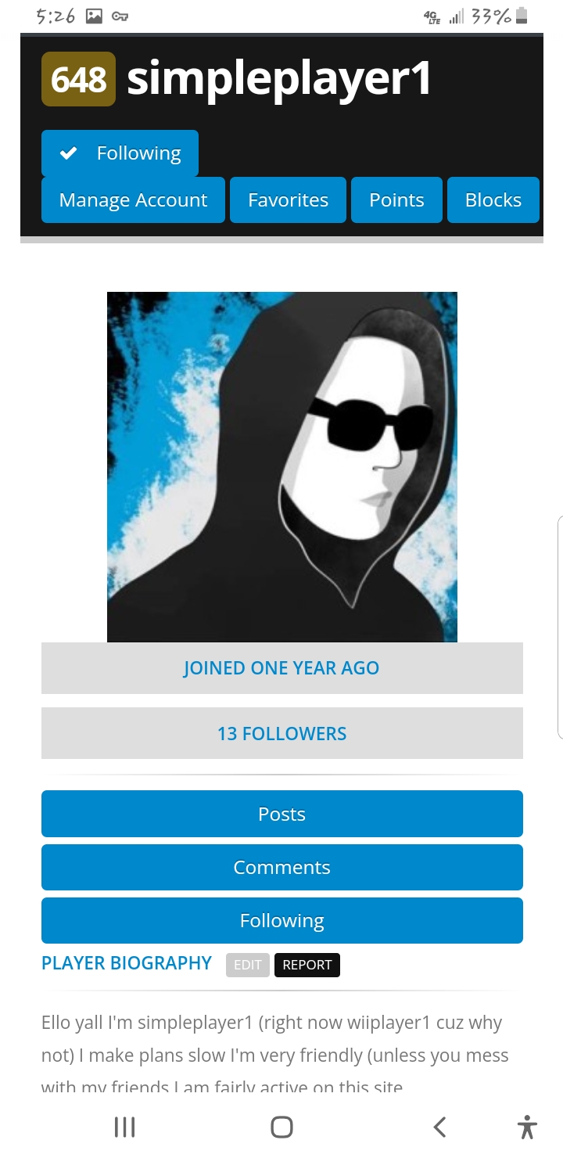Screen dimensions: 563x1158
Task: Edit the player biography
Action: [247, 965]
